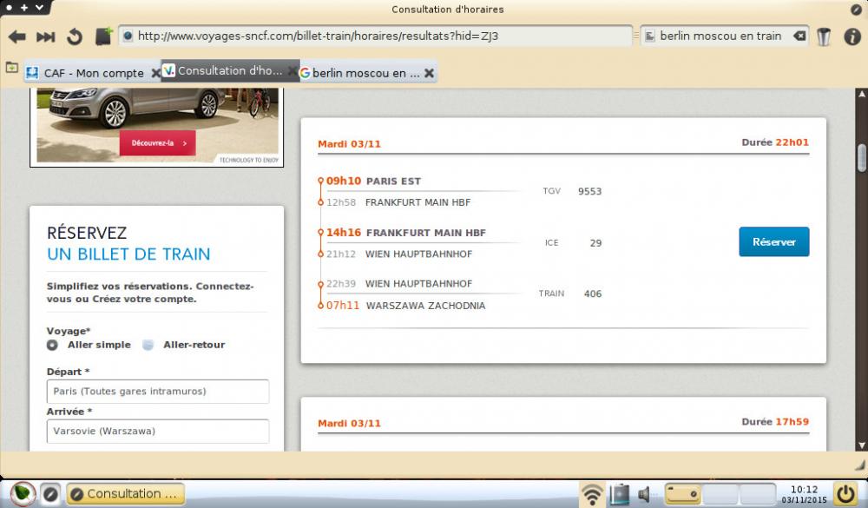Click the 07h11 WARSZAWA ZACHODNIA arrival

(405, 306)
